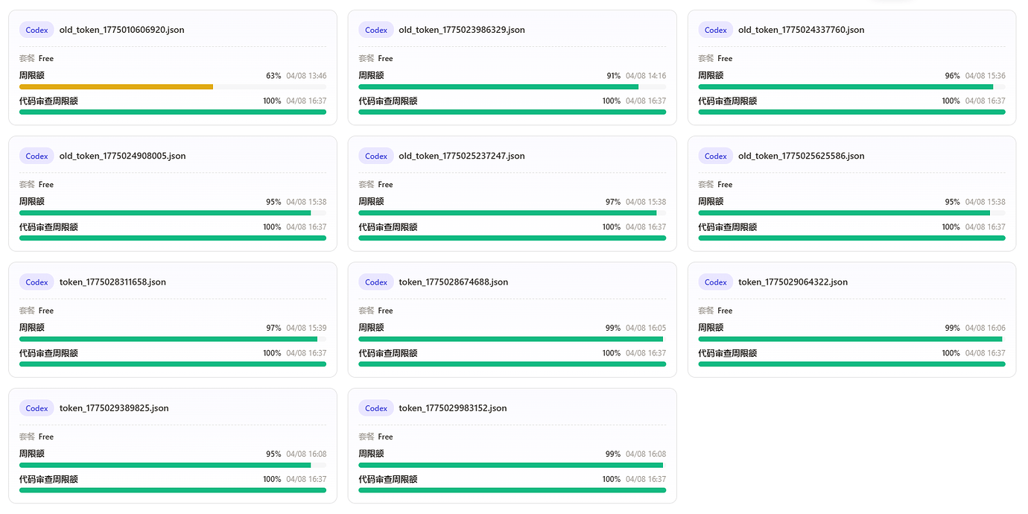Viewport: 1028px width, 514px height.
Task: Click the 套餐 Free label in token_1775029389825.json card
Action: [x=37, y=437]
